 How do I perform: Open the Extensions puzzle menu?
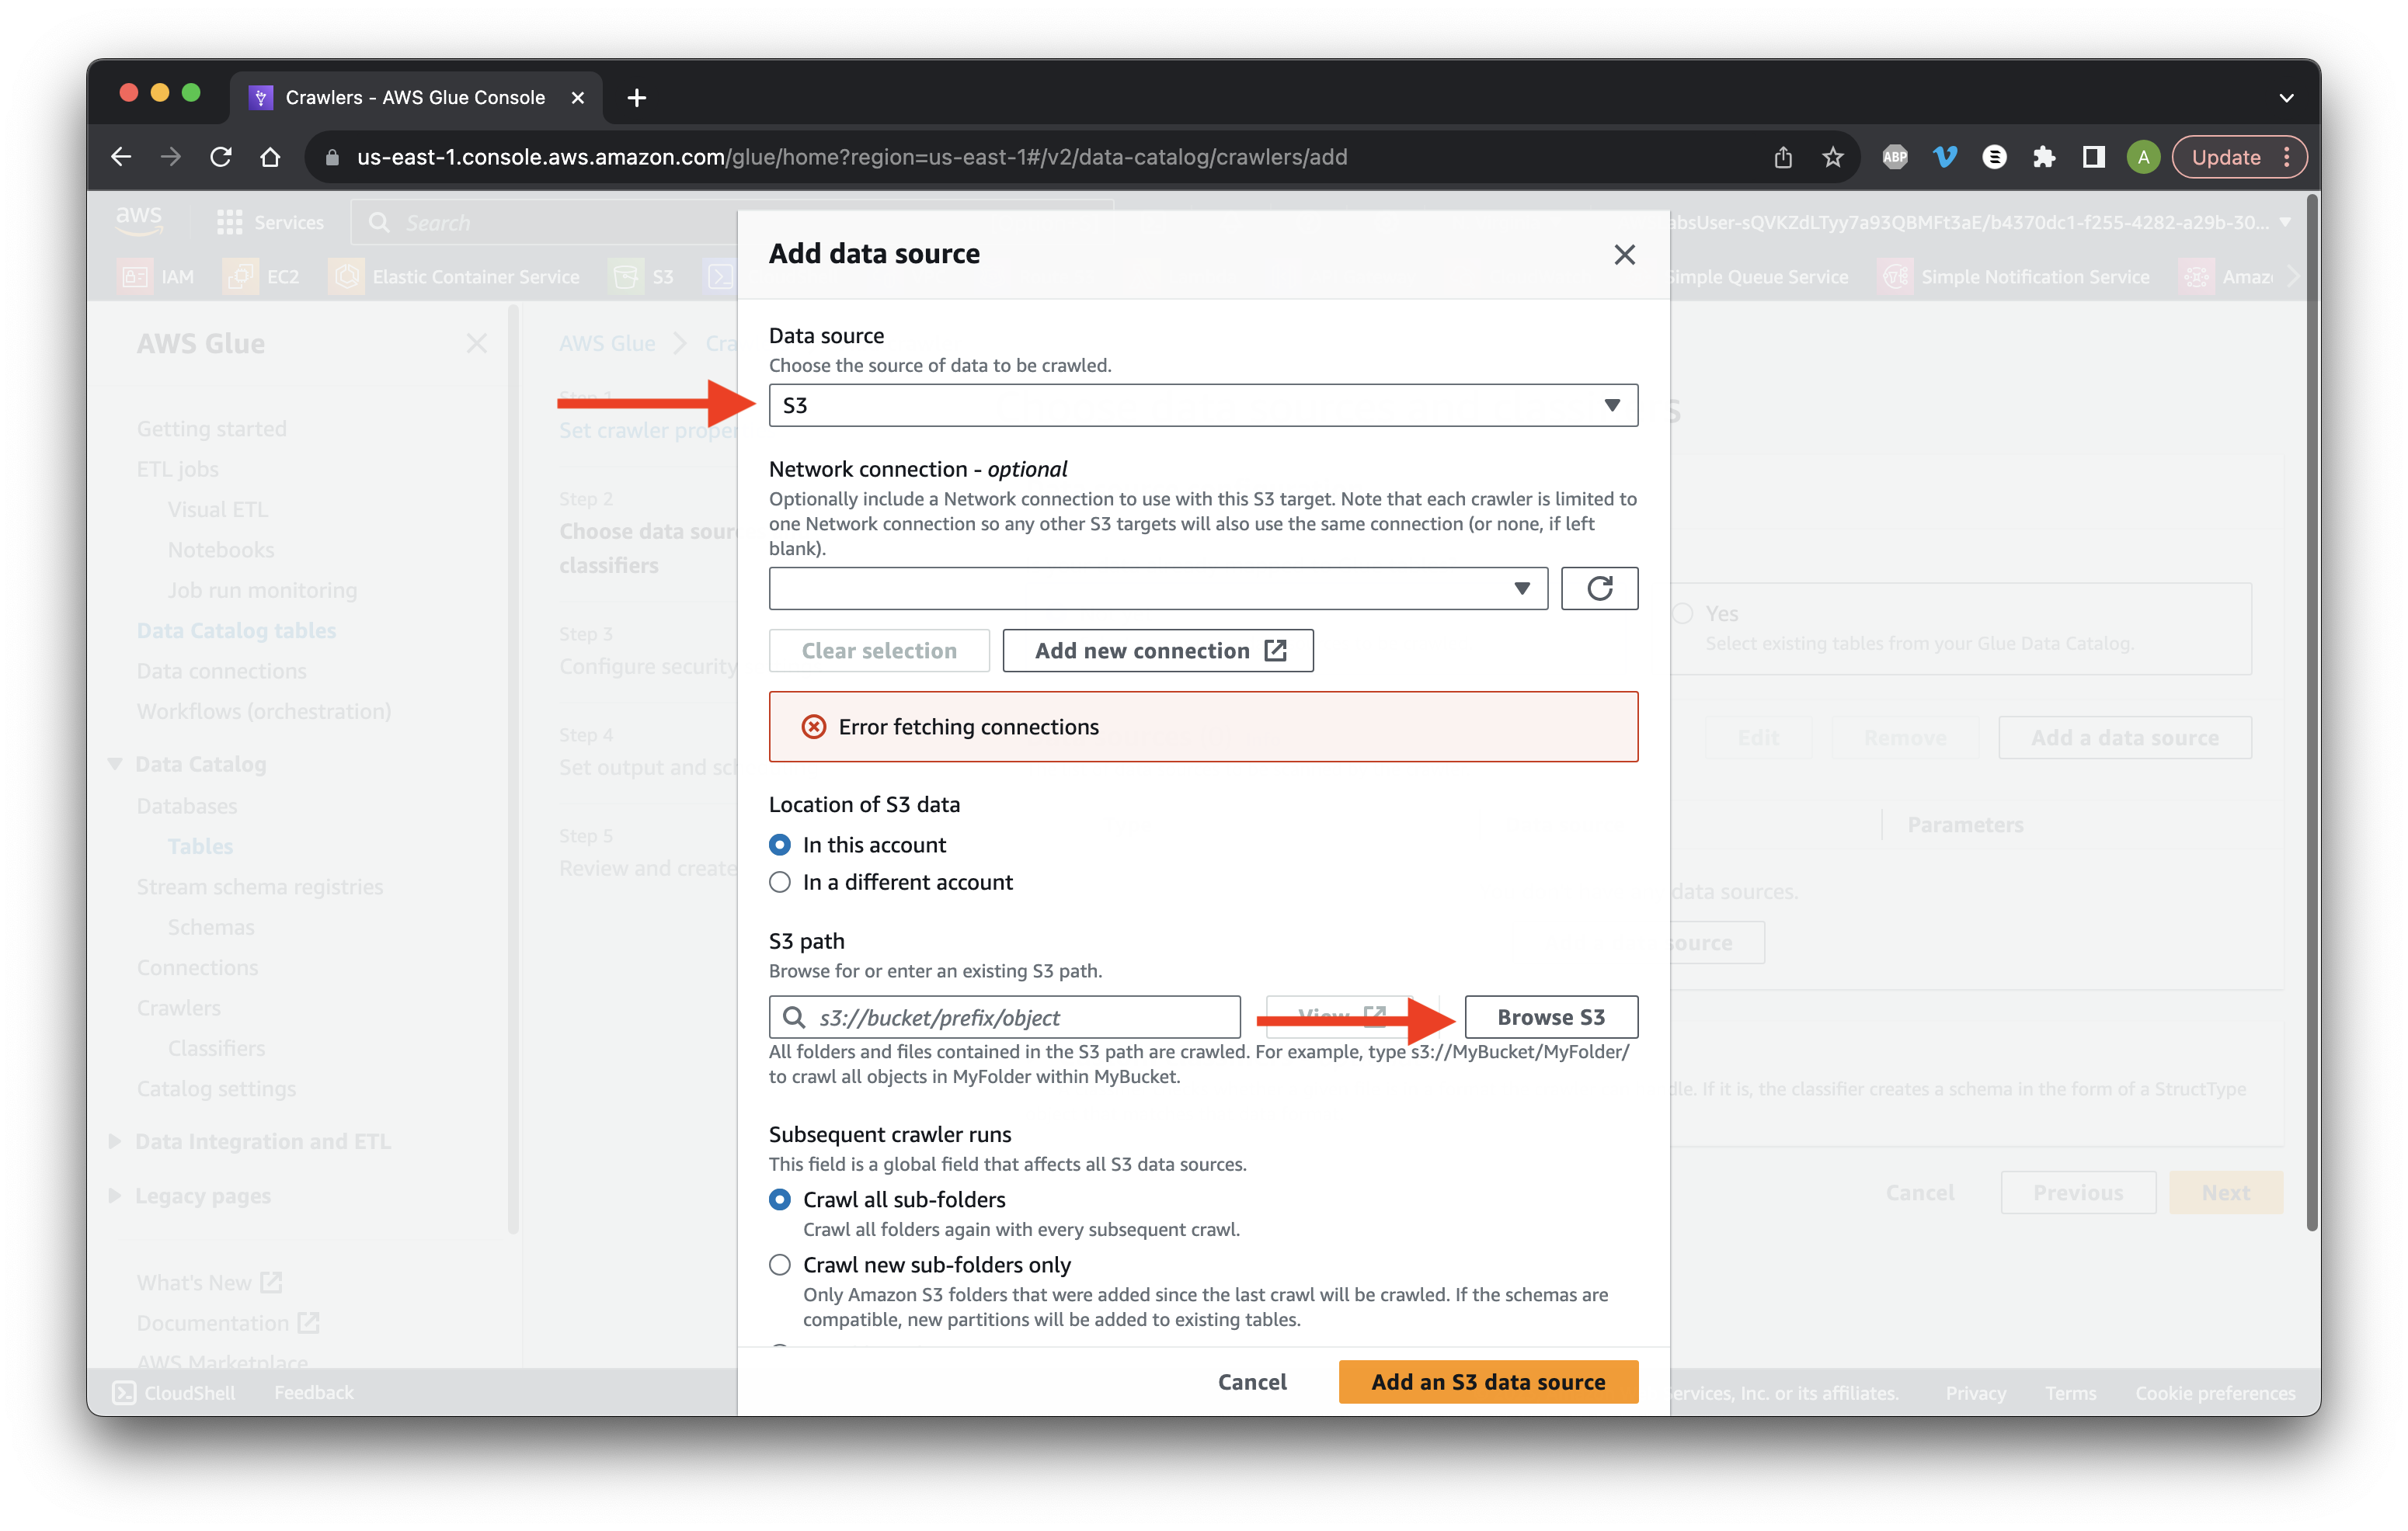[2044, 157]
